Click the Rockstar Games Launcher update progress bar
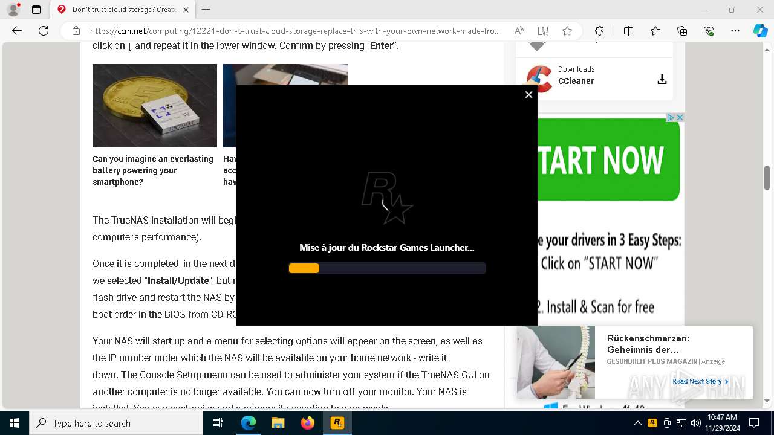This screenshot has width=774, height=435. [387, 268]
